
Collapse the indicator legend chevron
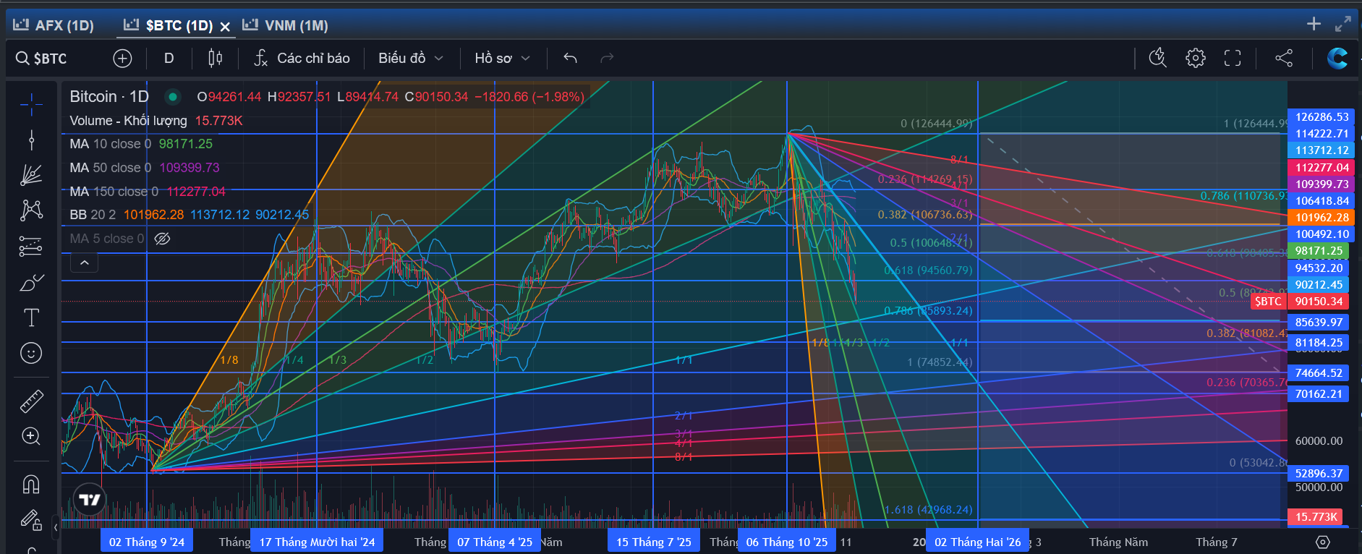pos(85,263)
